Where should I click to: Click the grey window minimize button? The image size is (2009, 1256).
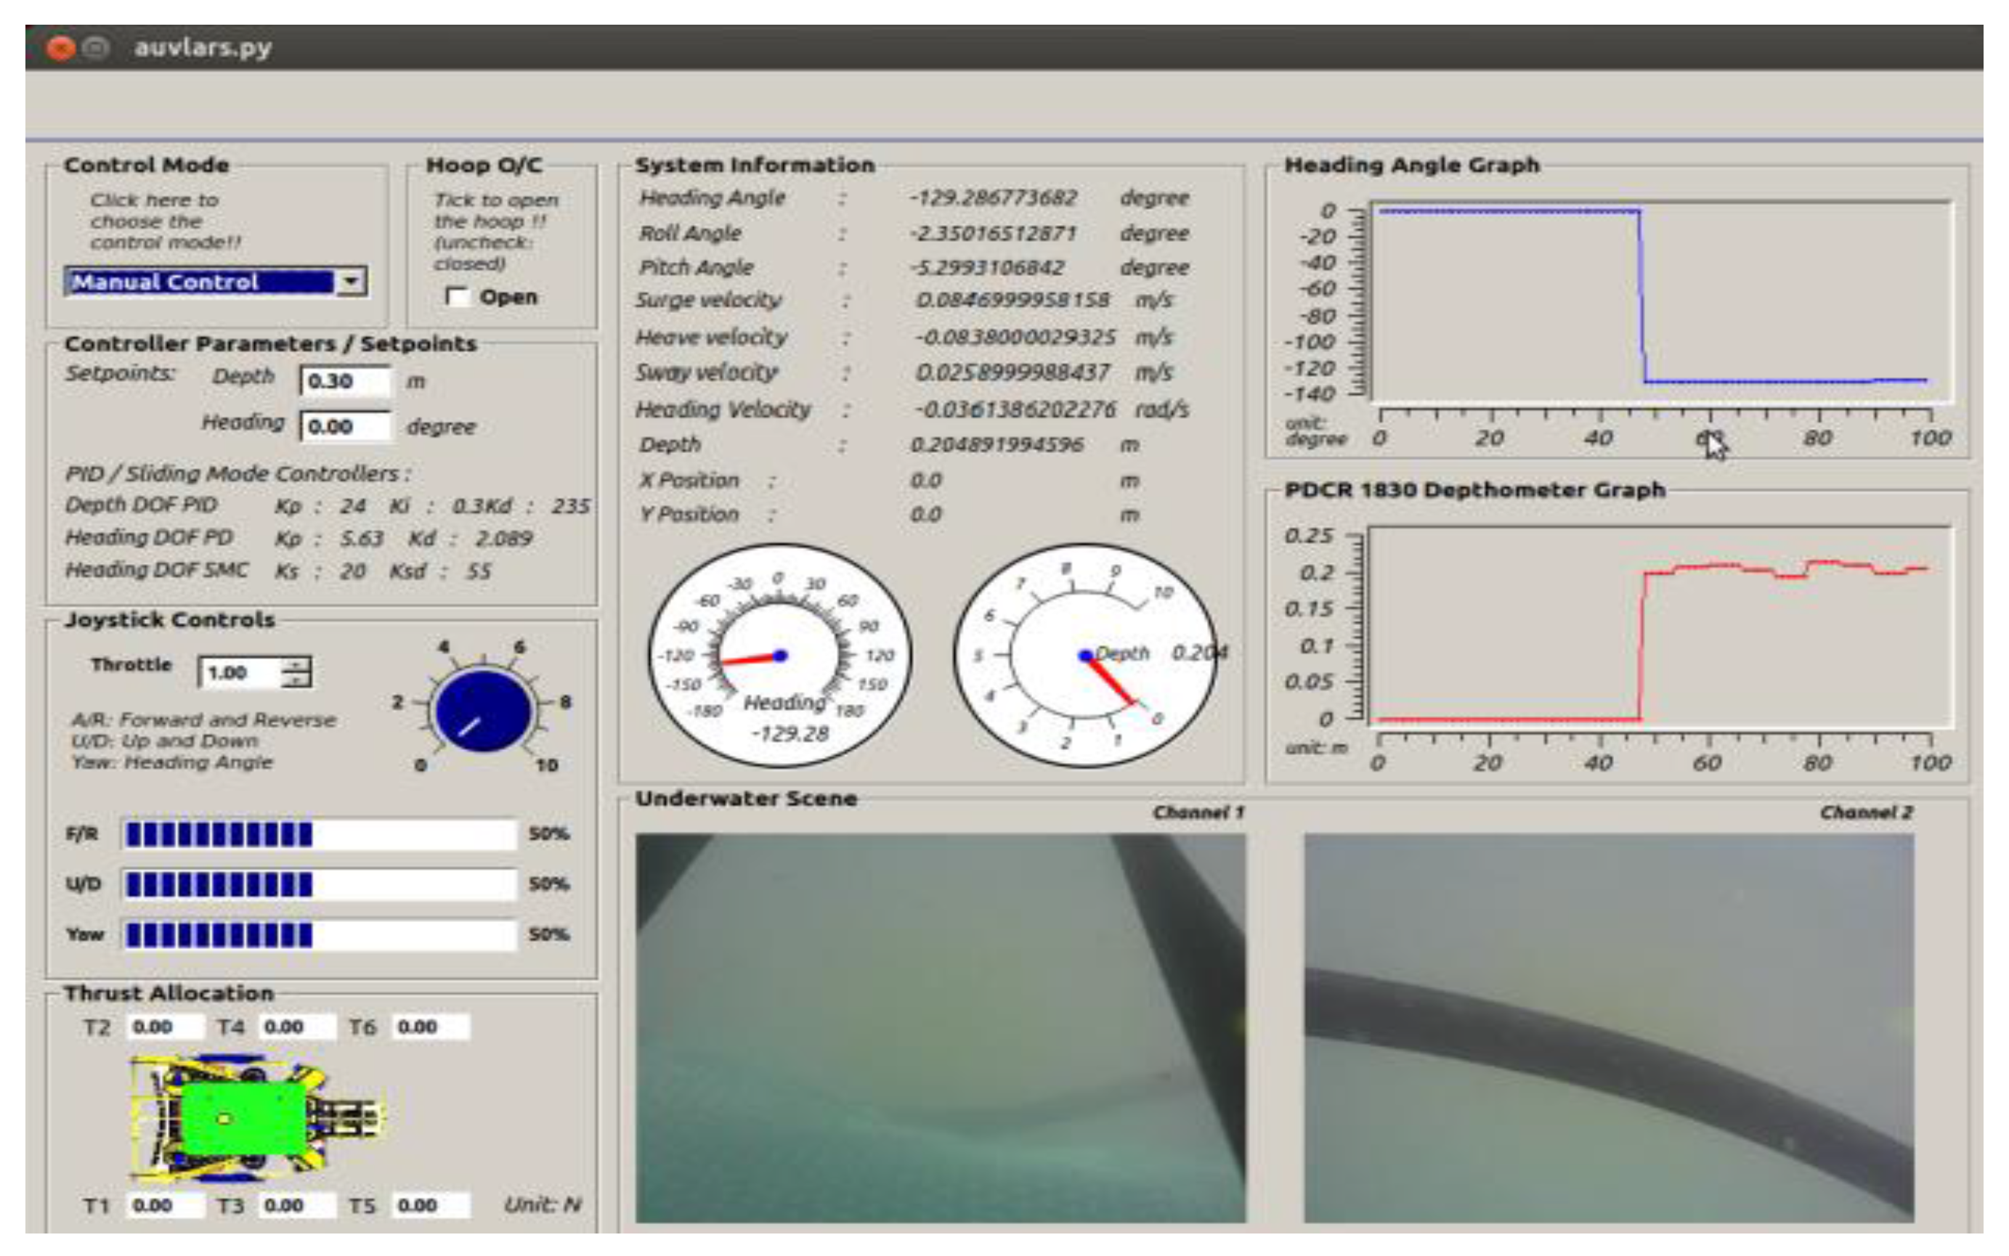97,48
